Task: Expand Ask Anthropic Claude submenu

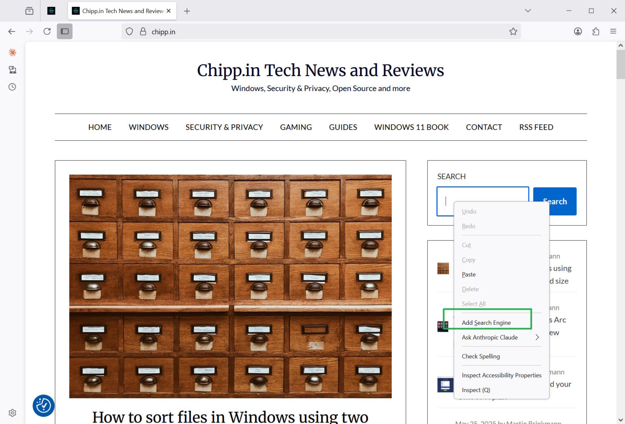Action: pos(501,337)
